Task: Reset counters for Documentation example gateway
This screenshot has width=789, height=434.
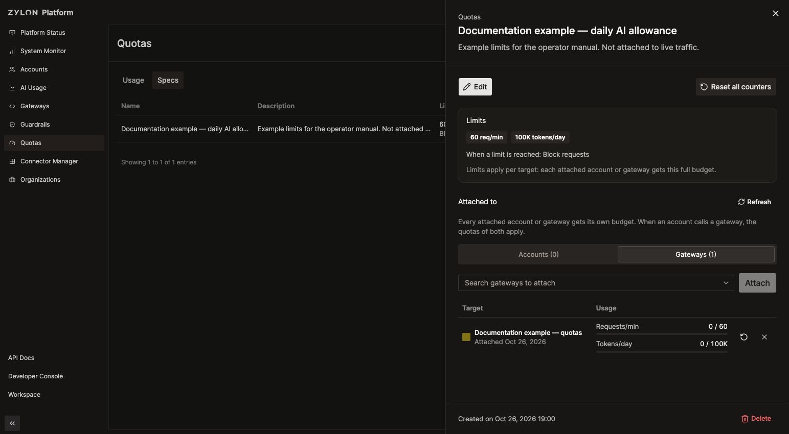Action: tap(744, 337)
